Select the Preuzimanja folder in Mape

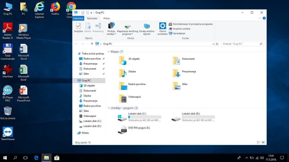point(184,73)
